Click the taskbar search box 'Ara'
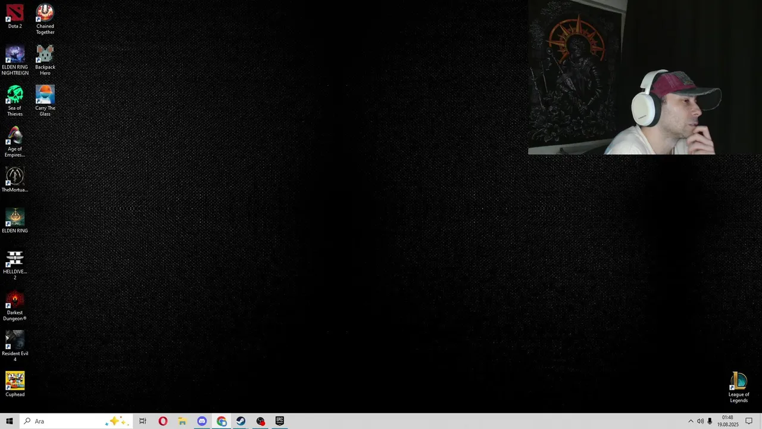This screenshot has width=762, height=429. 75,421
